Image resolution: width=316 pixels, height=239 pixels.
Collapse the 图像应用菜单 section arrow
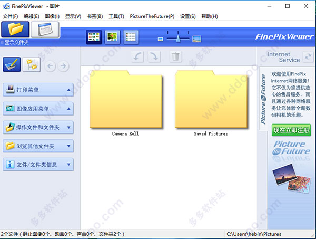(x=68, y=109)
